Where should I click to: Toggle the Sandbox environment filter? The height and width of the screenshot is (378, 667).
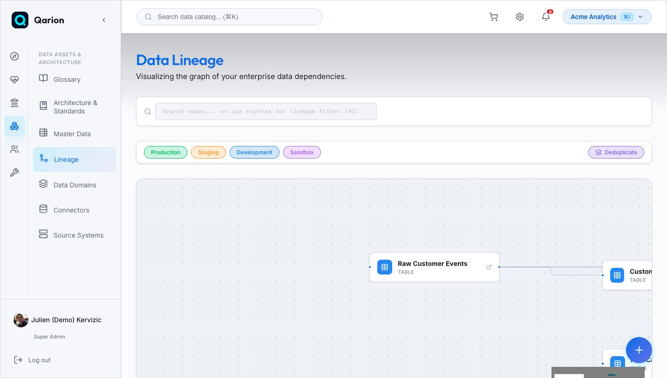302,153
